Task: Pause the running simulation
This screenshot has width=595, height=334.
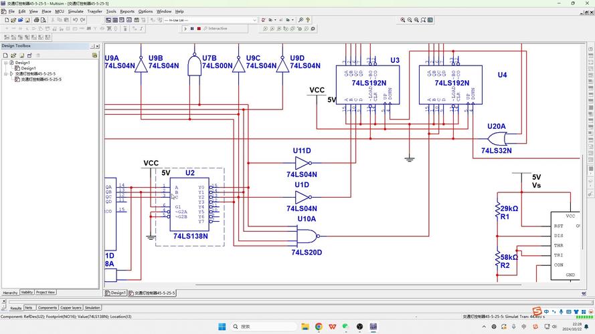Action: [x=192, y=29]
